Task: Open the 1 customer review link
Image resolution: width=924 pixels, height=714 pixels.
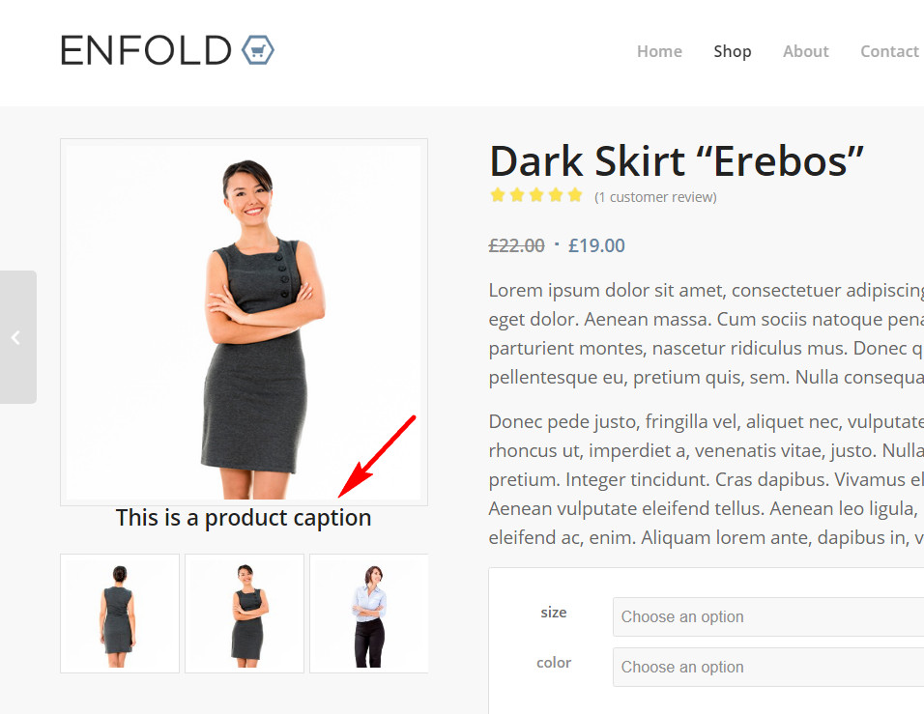Action: 655,197
